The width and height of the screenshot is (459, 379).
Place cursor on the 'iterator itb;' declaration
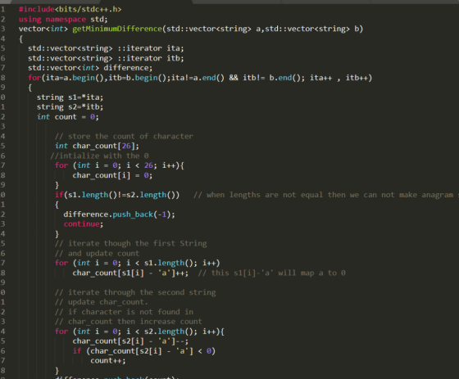click(x=155, y=58)
